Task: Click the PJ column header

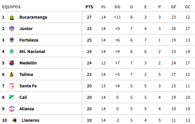Action: (x=103, y=7)
